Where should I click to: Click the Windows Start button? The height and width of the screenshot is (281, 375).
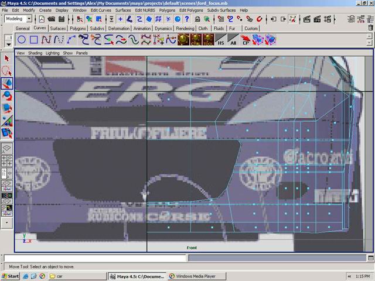tap(11, 276)
